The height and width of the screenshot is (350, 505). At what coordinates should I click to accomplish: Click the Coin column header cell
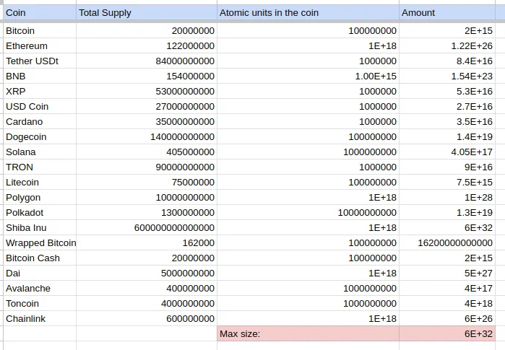(x=38, y=13)
